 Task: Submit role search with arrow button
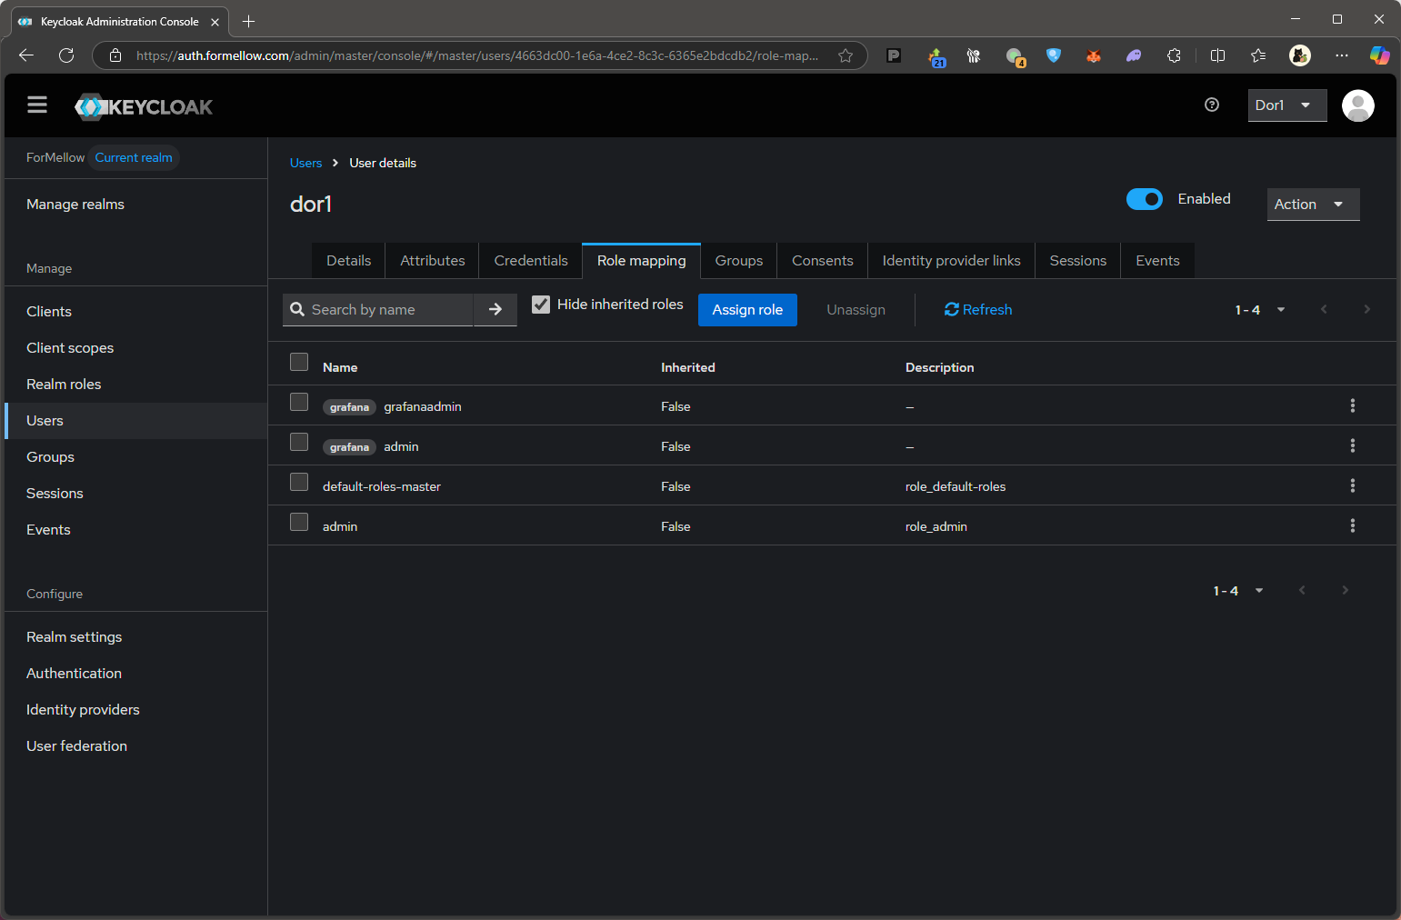click(495, 310)
